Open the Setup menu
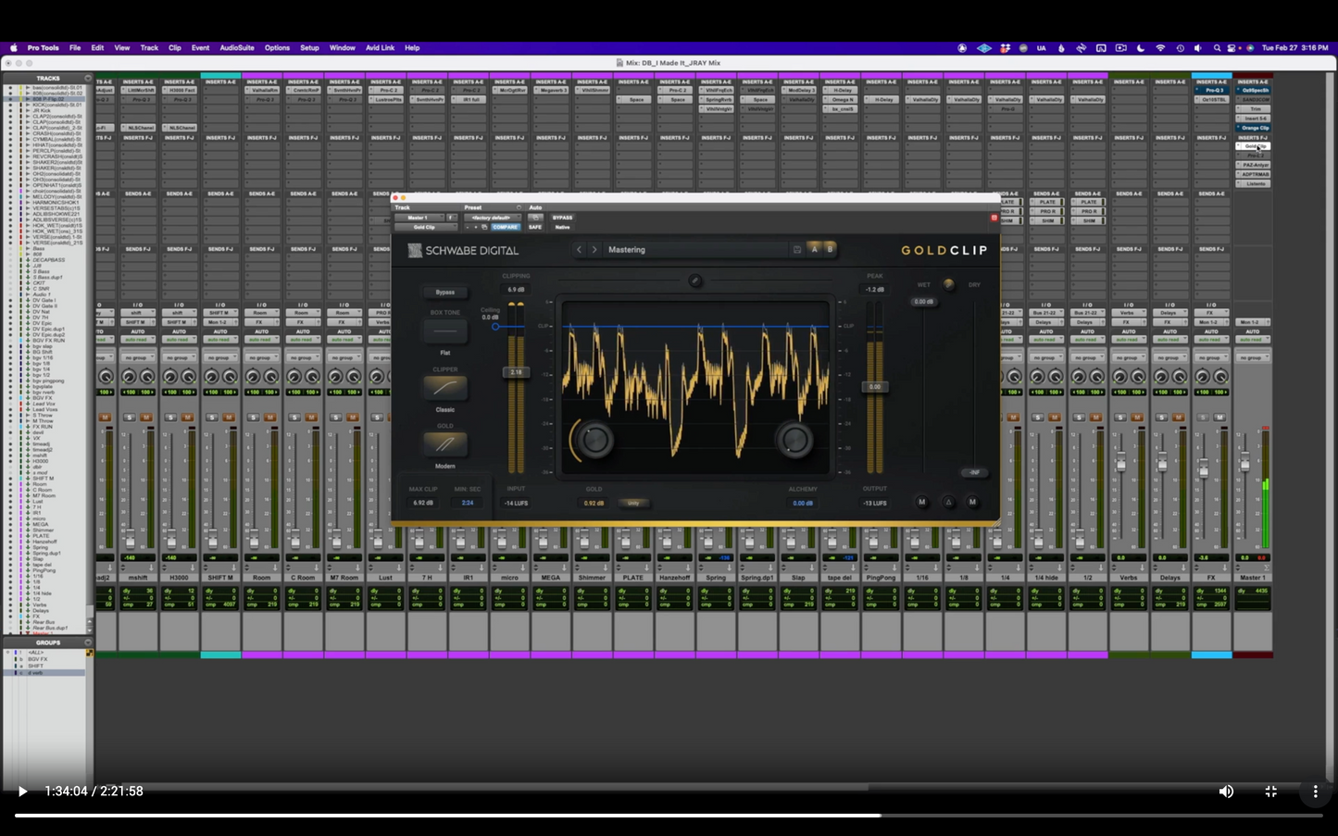Viewport: 1338px width, 836px height. tap(309, 48)
